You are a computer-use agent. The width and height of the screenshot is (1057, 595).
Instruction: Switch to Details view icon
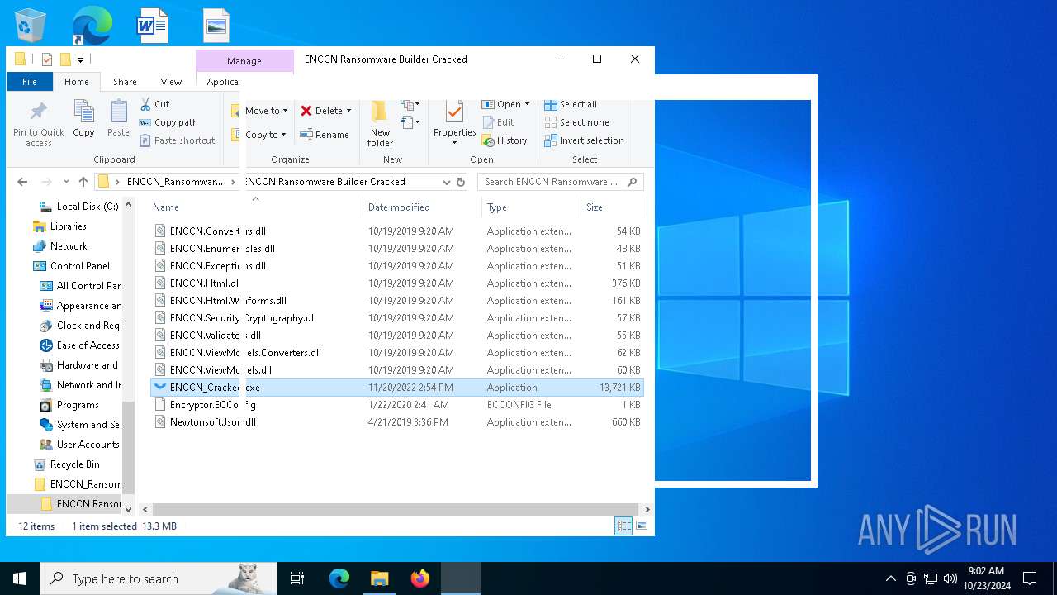pyautogui.click(x=624, y=526)
